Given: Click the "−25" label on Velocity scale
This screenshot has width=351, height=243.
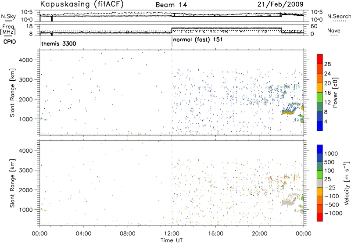Looking at the screenshot, I should click(330, 188).
